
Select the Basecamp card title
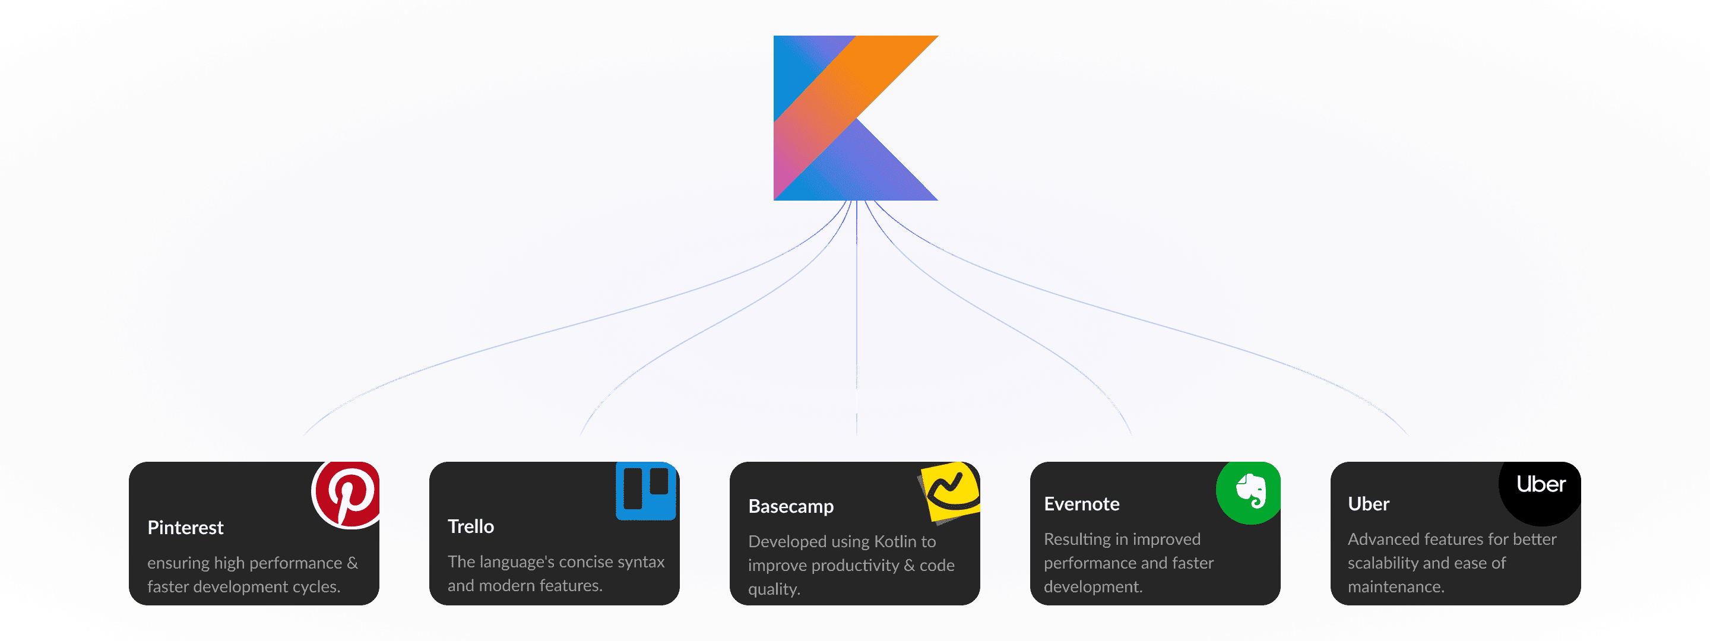click(x=791, y=506)
